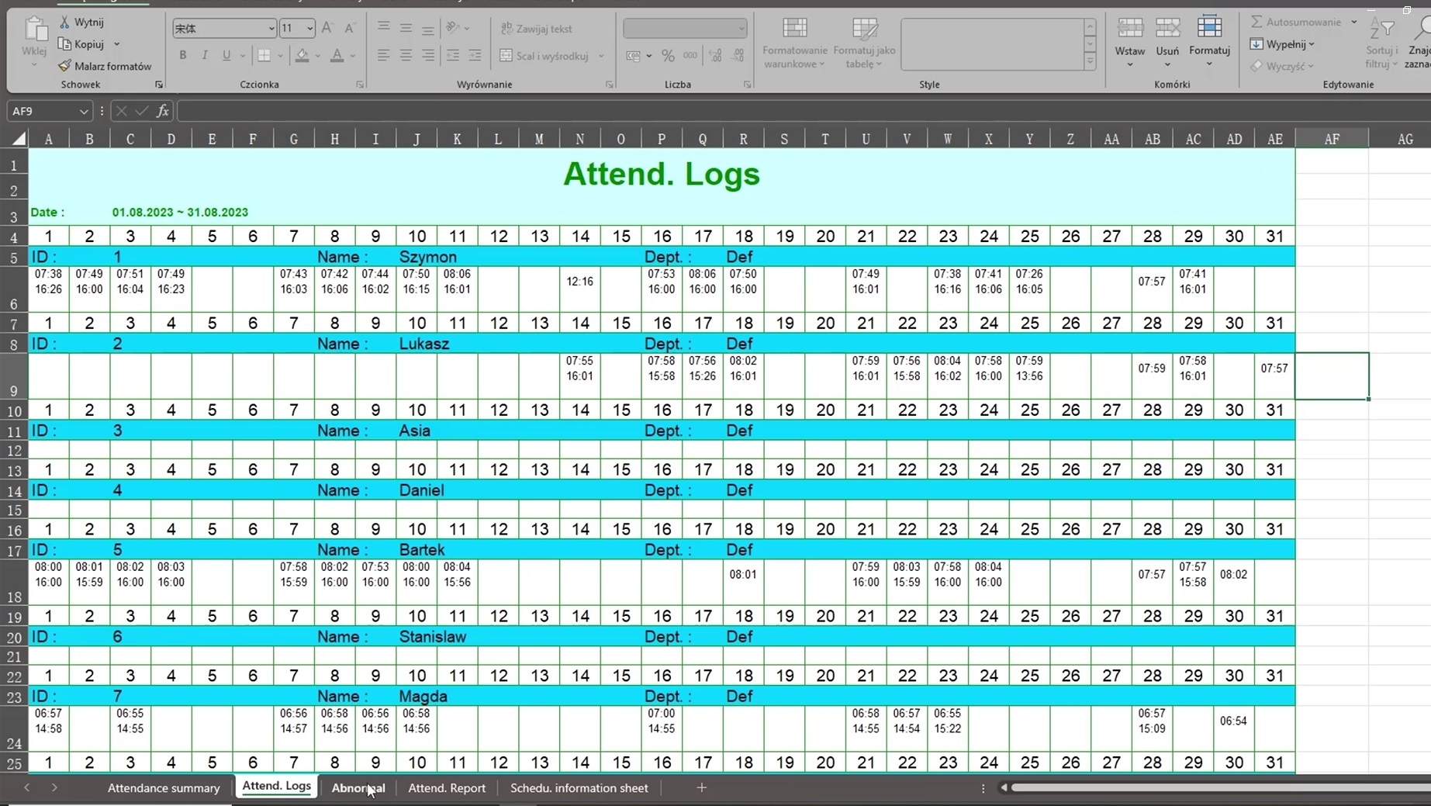Toggle bold formatting
Screen dimensions: 1431x806
pyautogui.click(x=183, y=55)
